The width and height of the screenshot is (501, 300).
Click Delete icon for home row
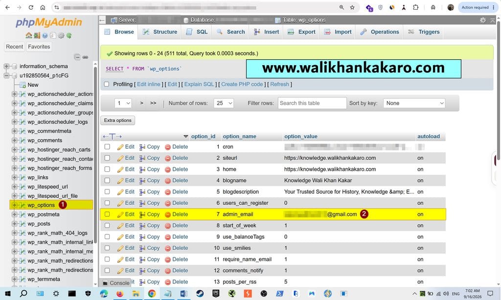(168, 170)
